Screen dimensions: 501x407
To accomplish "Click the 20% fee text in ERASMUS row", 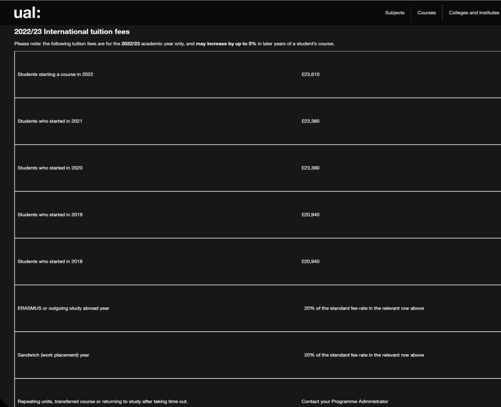I will pos(364,308).
